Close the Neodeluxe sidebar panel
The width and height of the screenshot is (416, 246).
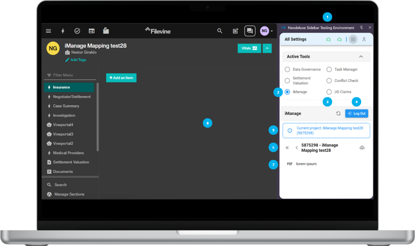point(370,28)
